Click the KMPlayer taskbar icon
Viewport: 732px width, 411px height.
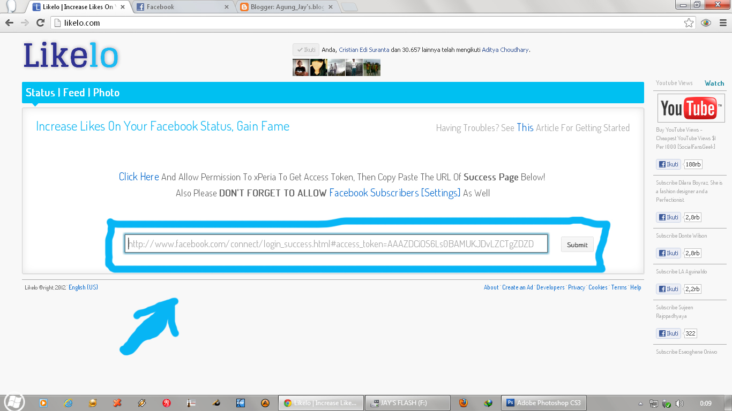pos(240,403)
